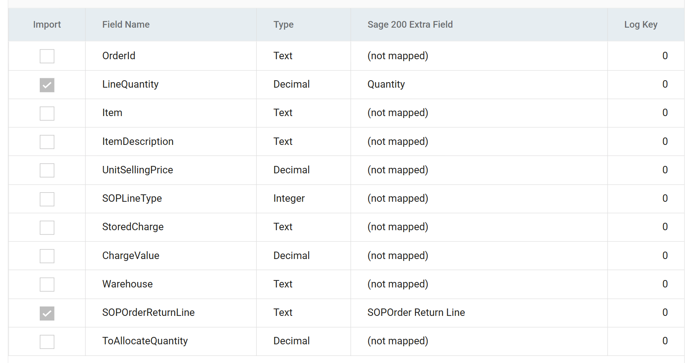
Task: Select the 'Warehouse' field name
Action: tap(127, 284)
